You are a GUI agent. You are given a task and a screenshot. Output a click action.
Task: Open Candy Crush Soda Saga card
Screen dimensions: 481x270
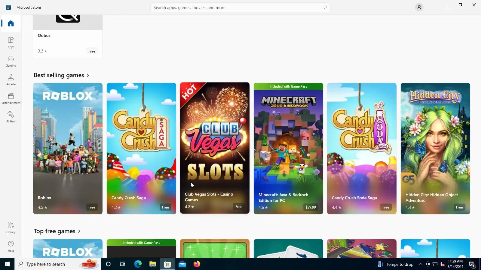click(x=362, y=148)
